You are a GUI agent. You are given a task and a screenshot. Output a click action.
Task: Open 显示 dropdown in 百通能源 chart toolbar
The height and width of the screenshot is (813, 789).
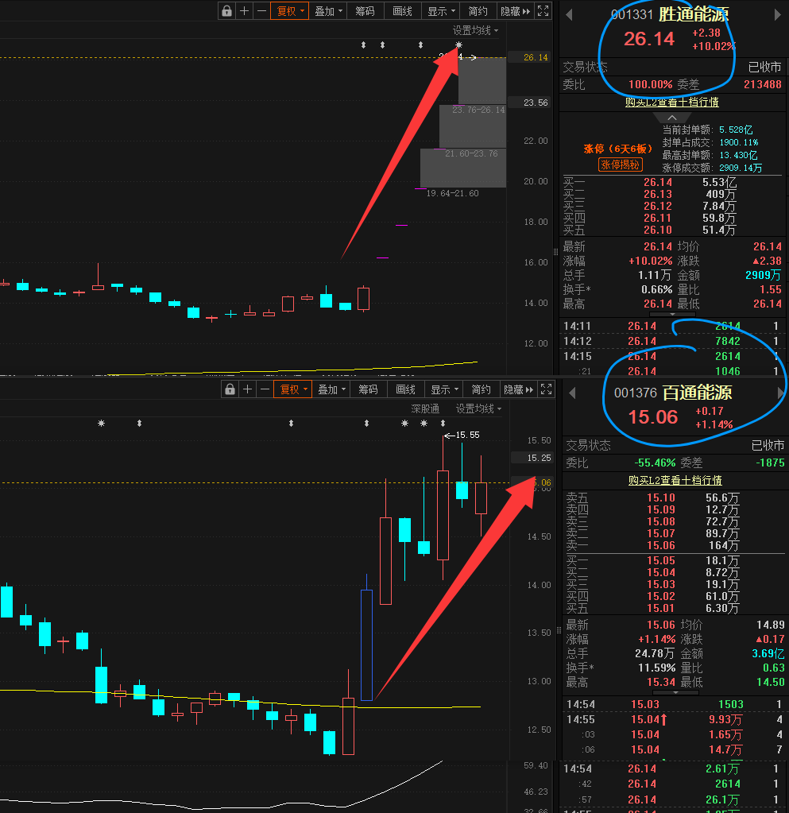pos(444,389)
